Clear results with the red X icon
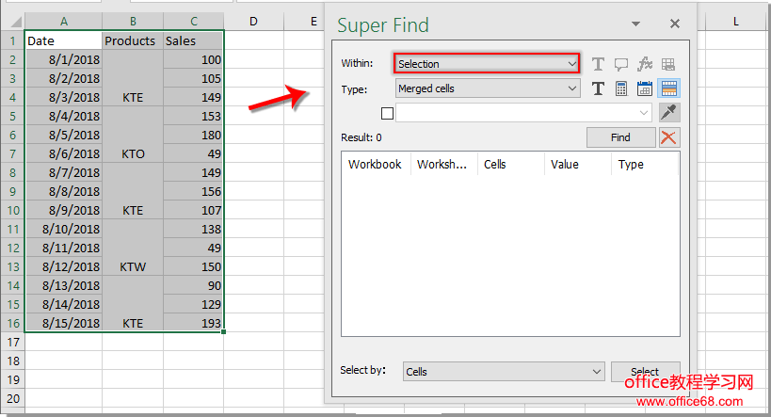 click(668, 137)
